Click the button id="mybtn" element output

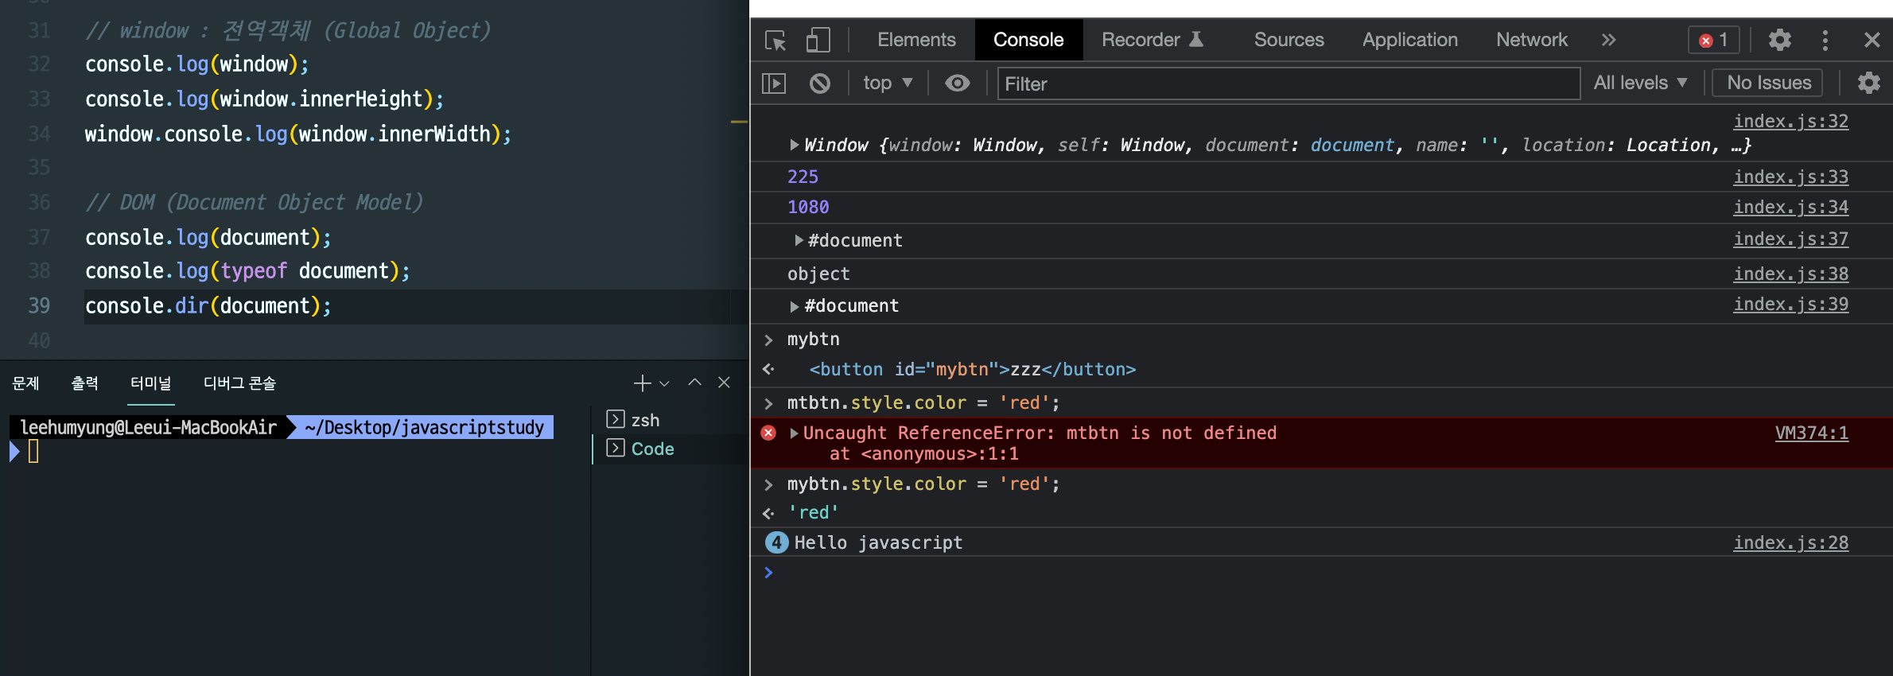pyautogui.click(x=972, y=370)
